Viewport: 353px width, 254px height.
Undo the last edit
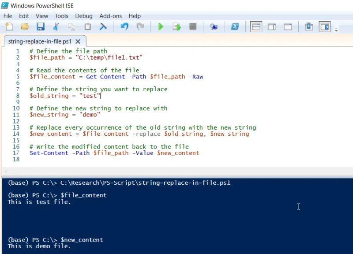(124, 26)
